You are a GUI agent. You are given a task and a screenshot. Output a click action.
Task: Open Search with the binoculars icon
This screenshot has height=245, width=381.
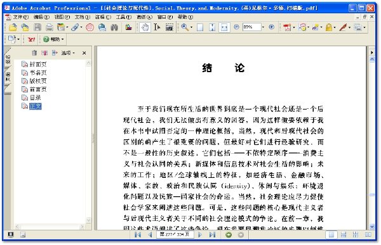pyautogui.click(x=114, y=27)
